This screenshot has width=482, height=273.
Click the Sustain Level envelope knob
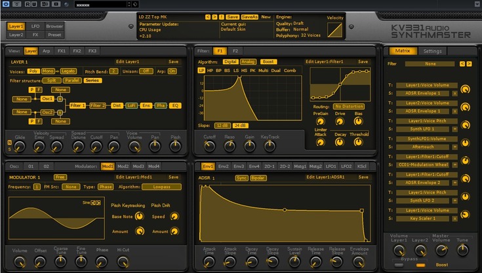pos(294,262)
